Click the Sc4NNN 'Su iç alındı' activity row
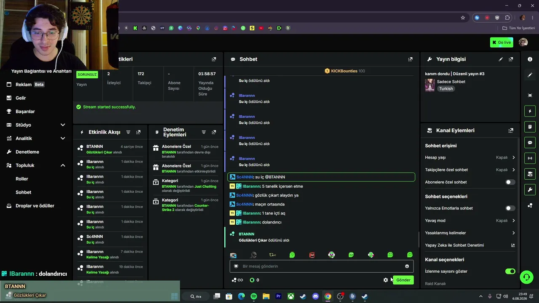The image size is (539, 303). pos(110,239)
